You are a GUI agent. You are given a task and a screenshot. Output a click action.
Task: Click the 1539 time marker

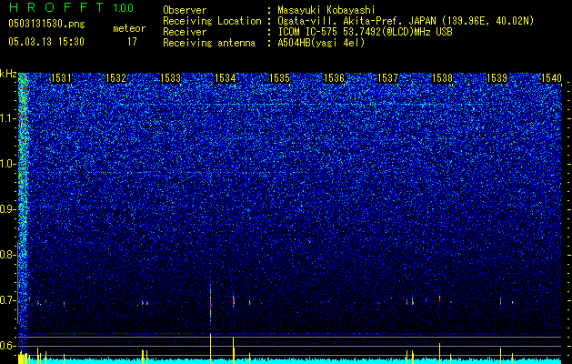[497, 77]
